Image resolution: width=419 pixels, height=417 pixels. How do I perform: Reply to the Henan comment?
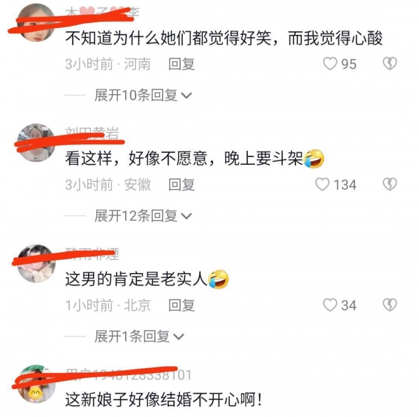pyautogui.click(x=182, y=64)
